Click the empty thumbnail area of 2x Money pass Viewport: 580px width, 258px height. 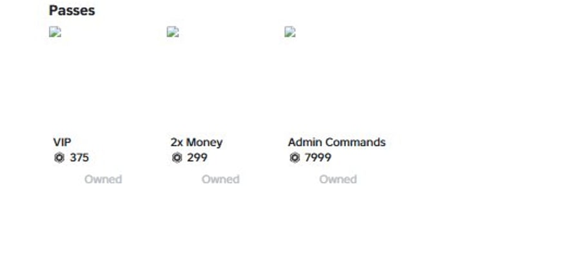221,80
